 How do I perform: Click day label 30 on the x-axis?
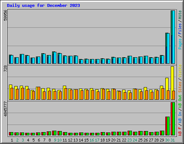click(167, 140)
